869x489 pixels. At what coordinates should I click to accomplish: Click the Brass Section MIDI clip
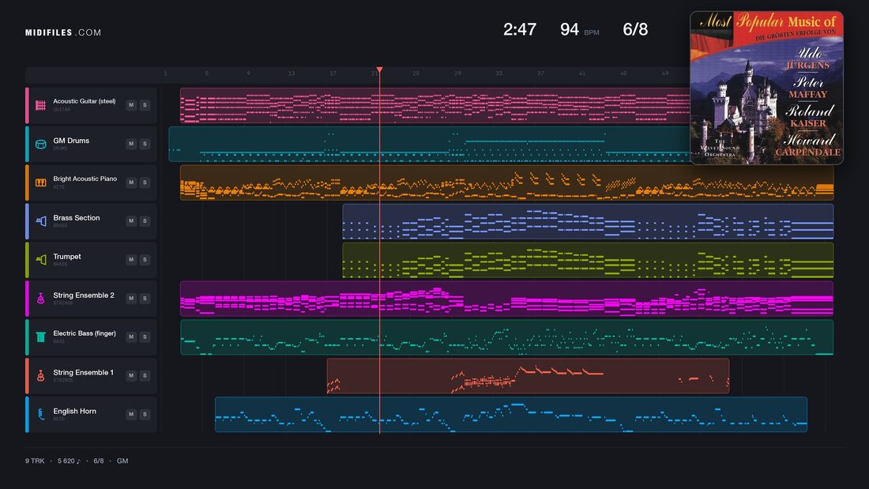(588, 221)
